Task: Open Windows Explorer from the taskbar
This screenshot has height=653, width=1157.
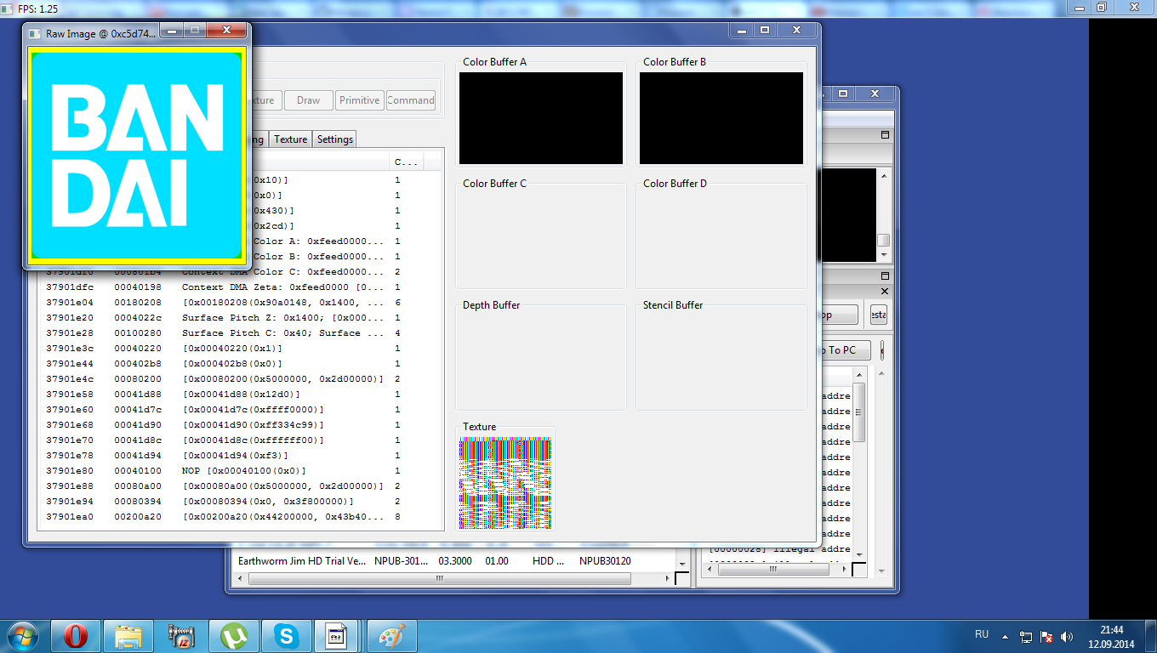Action: click(x=128, y=636)
